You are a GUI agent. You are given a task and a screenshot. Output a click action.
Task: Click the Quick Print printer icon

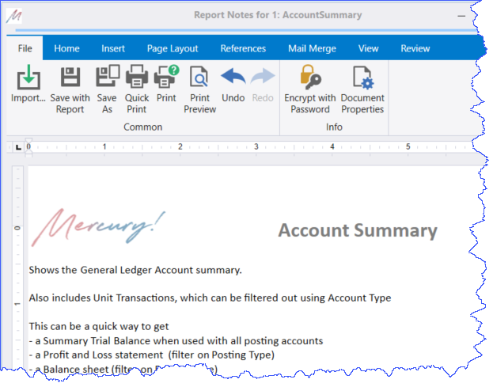tap(136, 77)
